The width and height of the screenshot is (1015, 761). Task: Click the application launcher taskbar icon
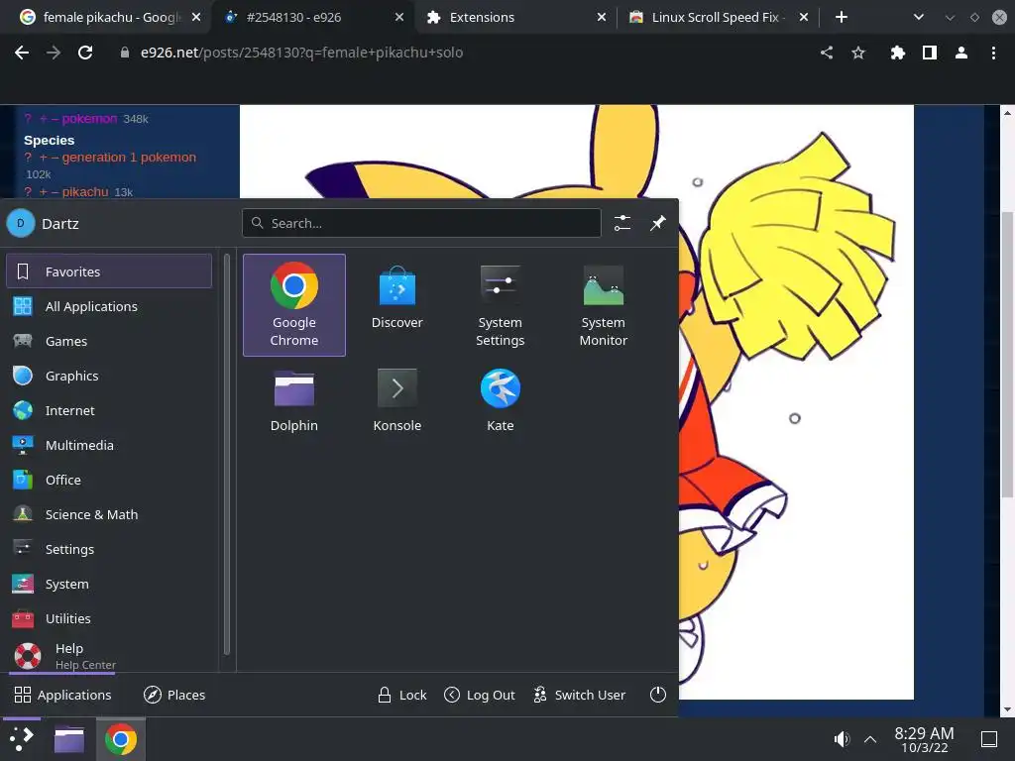[22, 739]
